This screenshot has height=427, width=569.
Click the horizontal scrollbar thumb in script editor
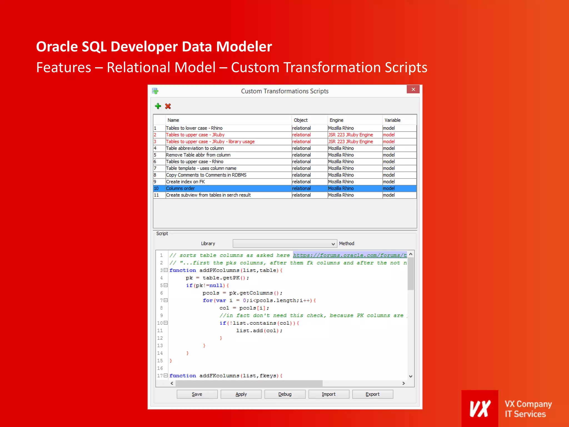point(249,383)
